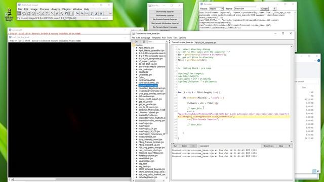Select the Straight Line tool in Fiji
Viewport: 324px width, 182px height.
(38, 14)
